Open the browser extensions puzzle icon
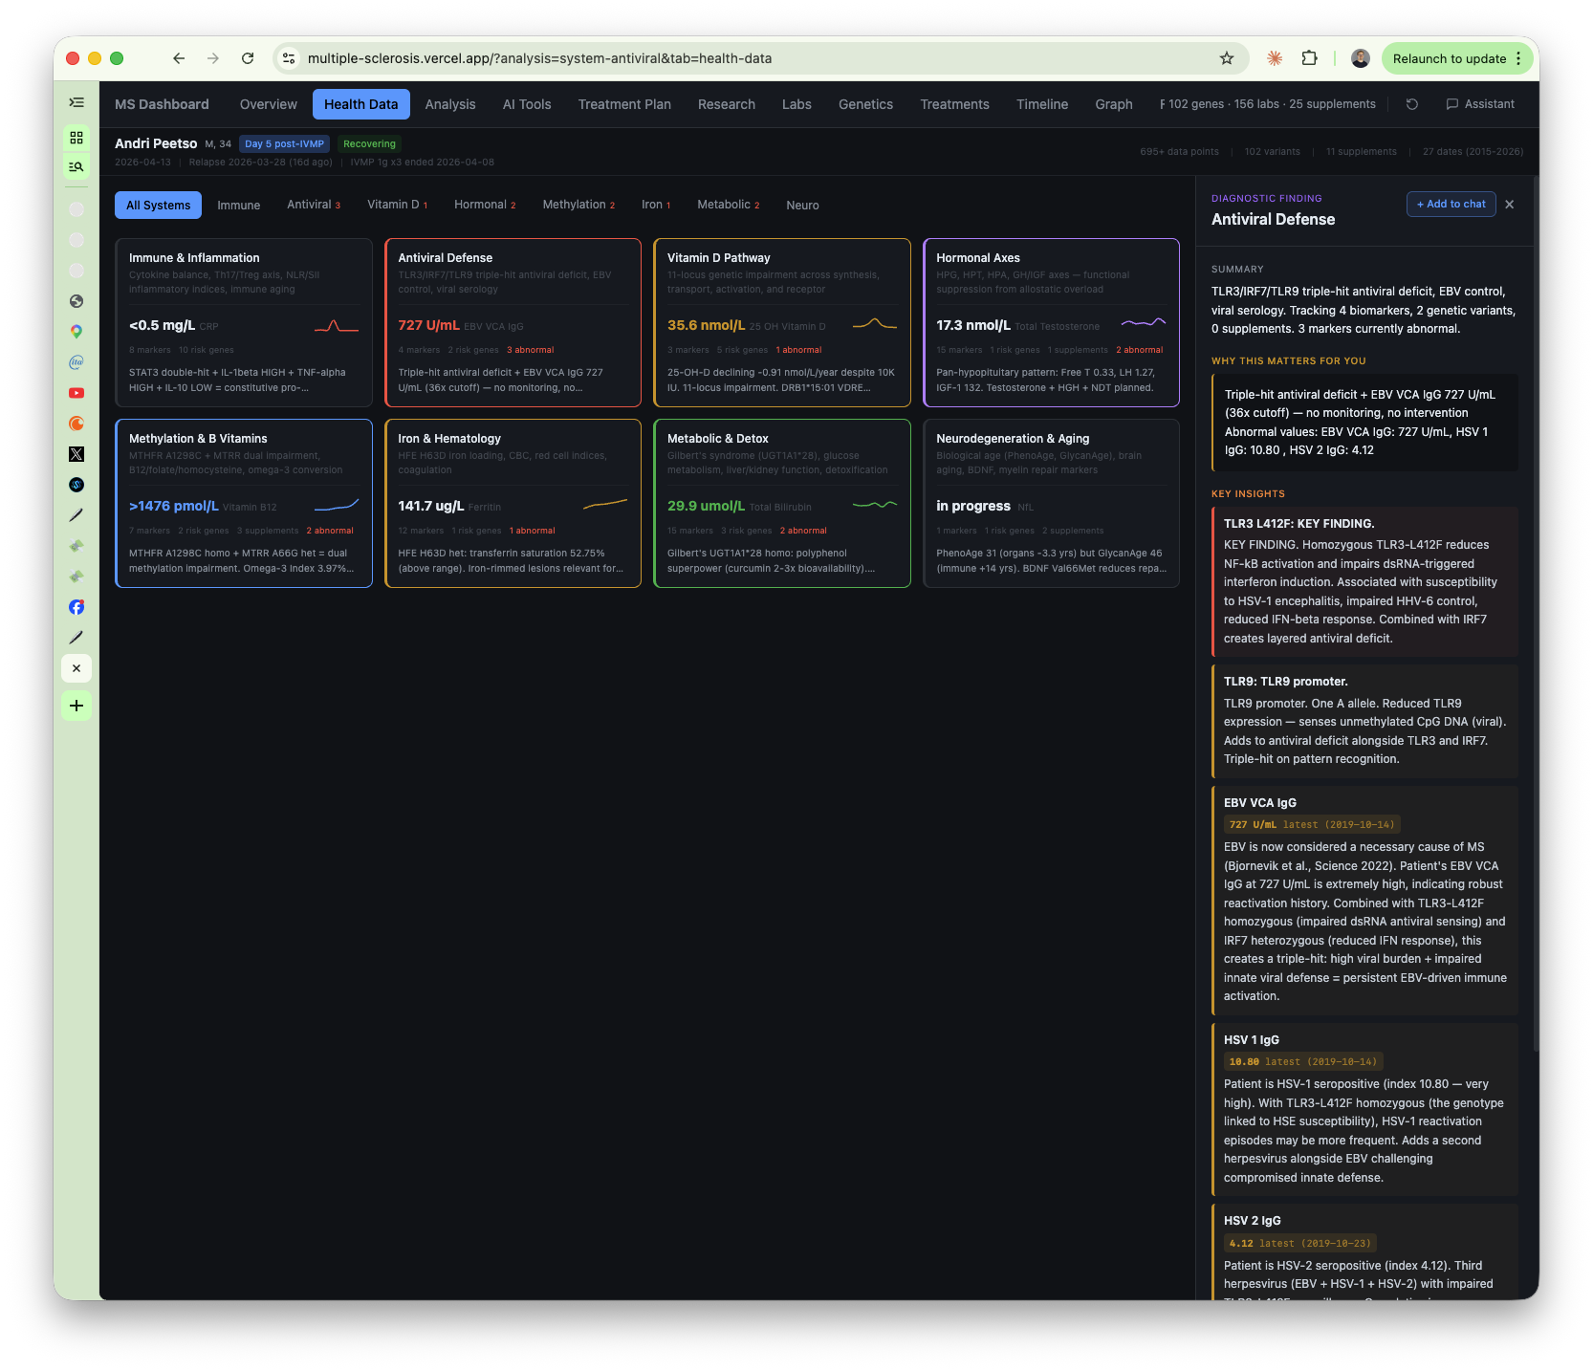Screen dimensions: 1593x1371 [1309, 58]
